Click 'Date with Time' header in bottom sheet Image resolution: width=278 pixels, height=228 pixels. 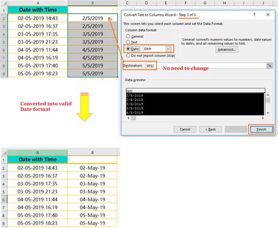(x=38, y=159)
